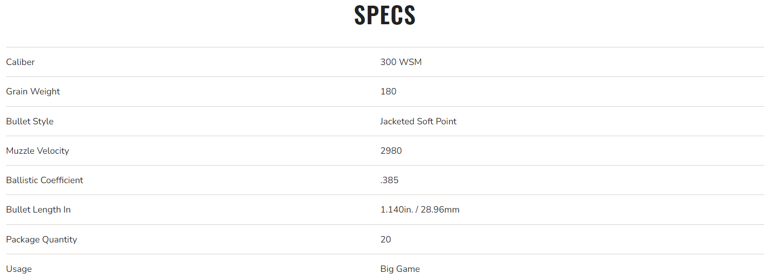Click the Big Game usage value
The width and height of the screenshot is (771, 277).
400,269
